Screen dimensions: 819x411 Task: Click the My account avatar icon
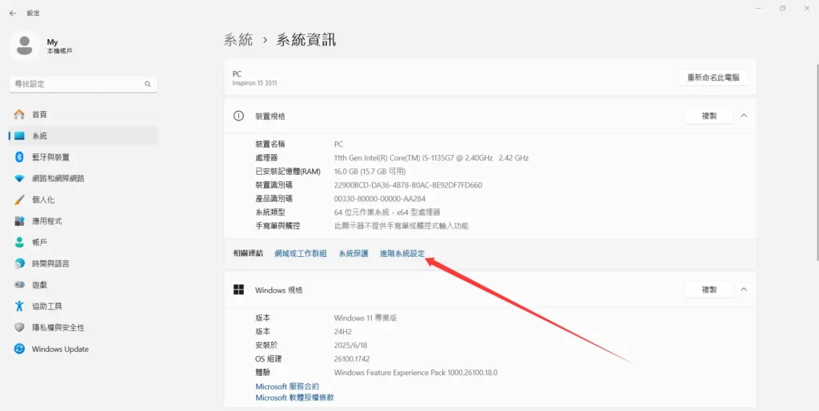click(x=24, y=45)
